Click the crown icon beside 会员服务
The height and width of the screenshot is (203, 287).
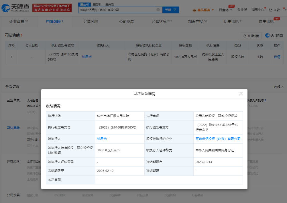pyautogui.click(x=194, y=10)
